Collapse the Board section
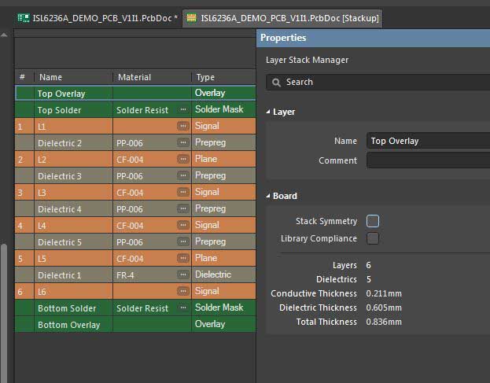 (267, 196)
